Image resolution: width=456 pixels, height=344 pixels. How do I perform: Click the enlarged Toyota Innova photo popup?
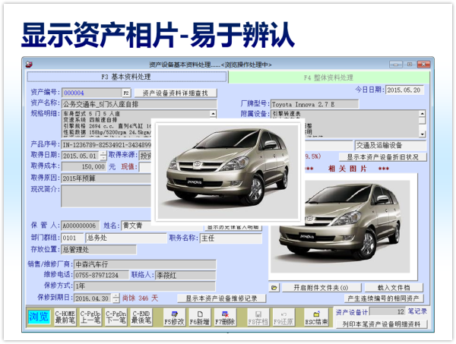pos(228,172)
